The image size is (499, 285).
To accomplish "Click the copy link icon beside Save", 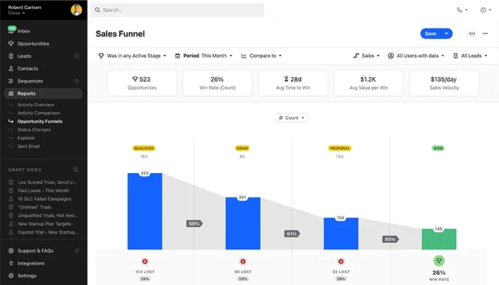I will [x=471, y=33].
